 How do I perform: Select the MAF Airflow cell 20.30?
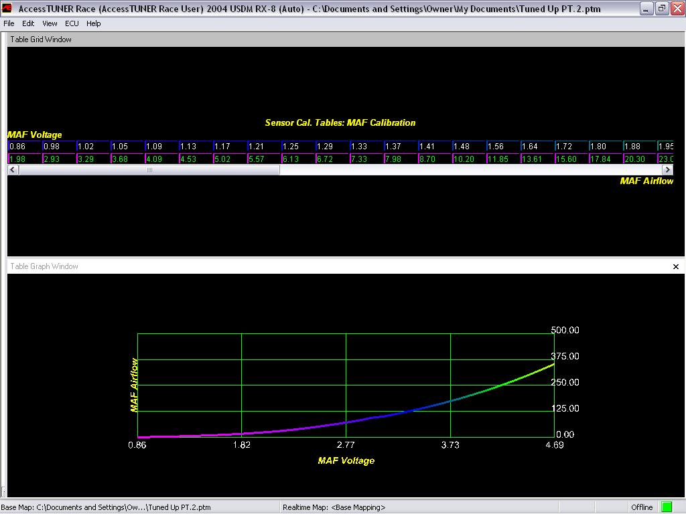[x=640, y=159]
